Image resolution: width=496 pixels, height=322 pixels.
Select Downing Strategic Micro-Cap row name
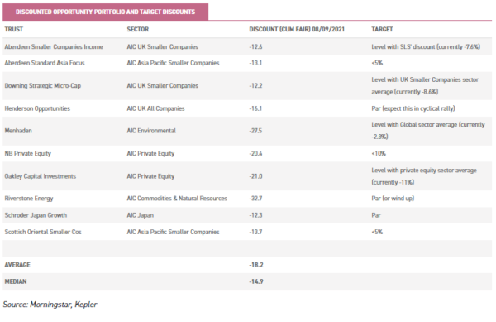pos(43,85)
